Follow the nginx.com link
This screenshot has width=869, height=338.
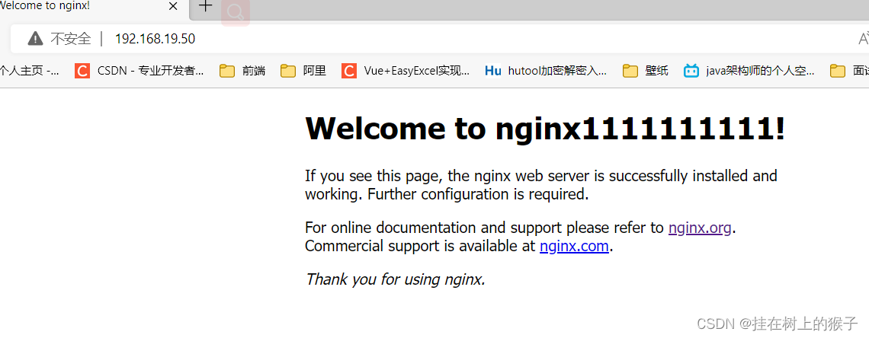574,246
